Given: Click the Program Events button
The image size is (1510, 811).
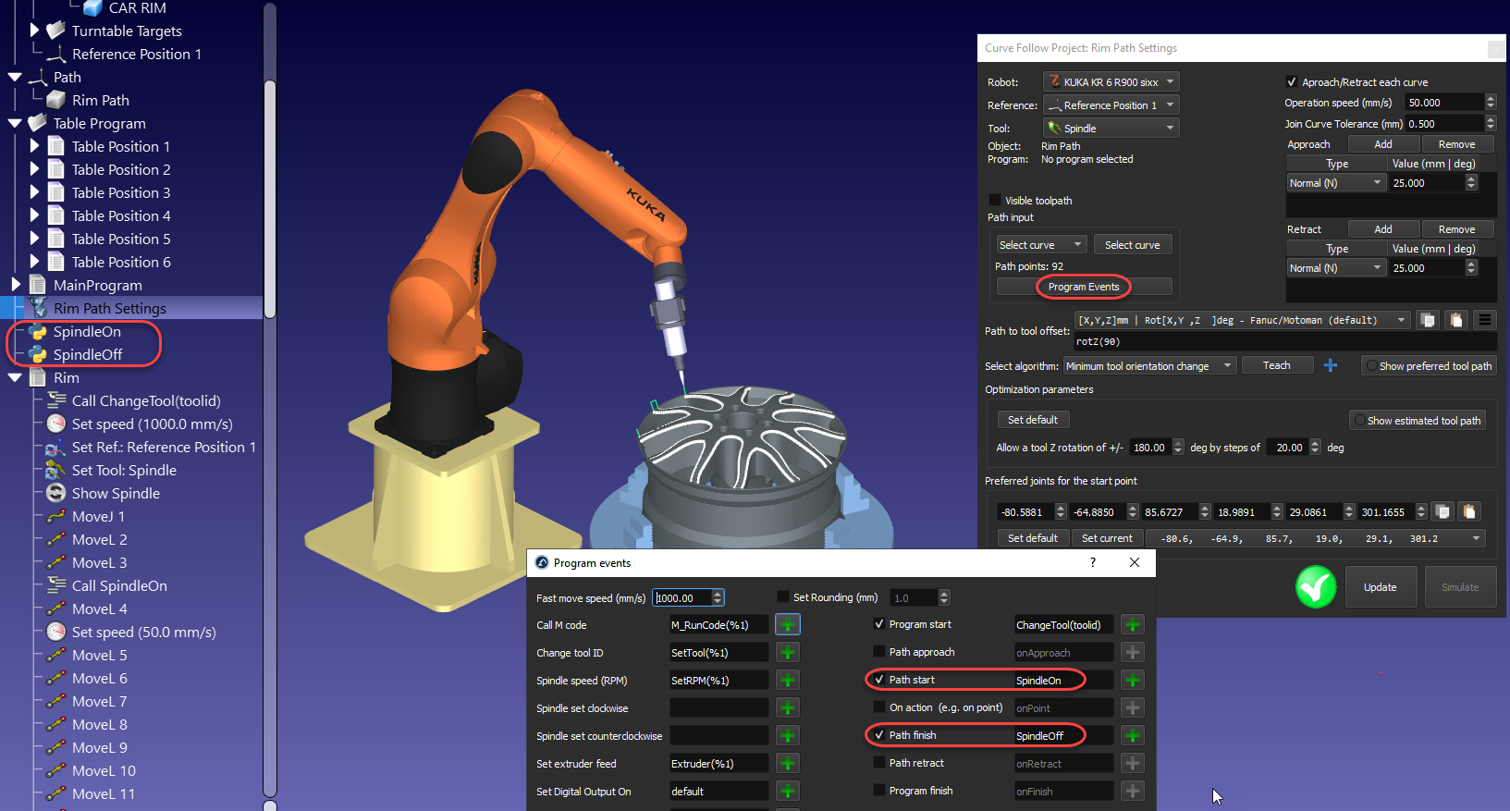Looking at the screenshot, I should 1084,287.
